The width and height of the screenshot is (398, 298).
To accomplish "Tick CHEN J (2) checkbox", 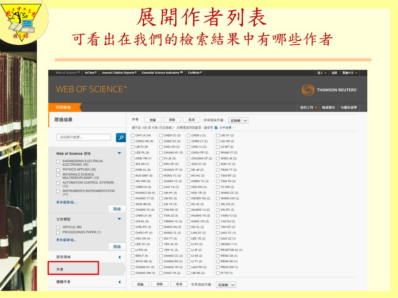I will (x=189, y=135).
